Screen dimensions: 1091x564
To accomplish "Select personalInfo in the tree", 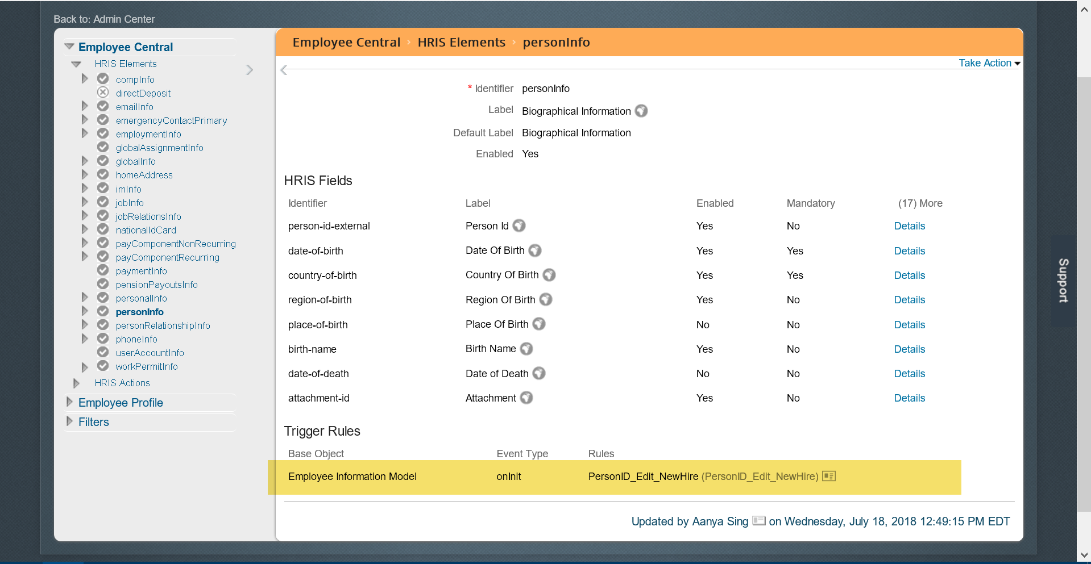I will coord(142,298).
